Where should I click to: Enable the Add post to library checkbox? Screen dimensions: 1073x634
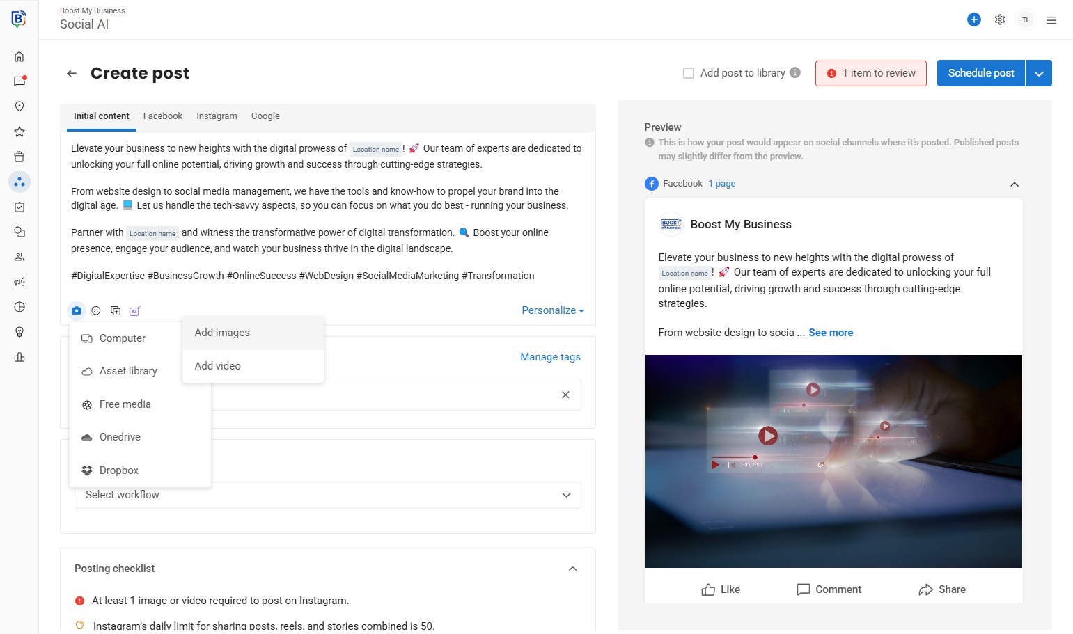(689, 73)
